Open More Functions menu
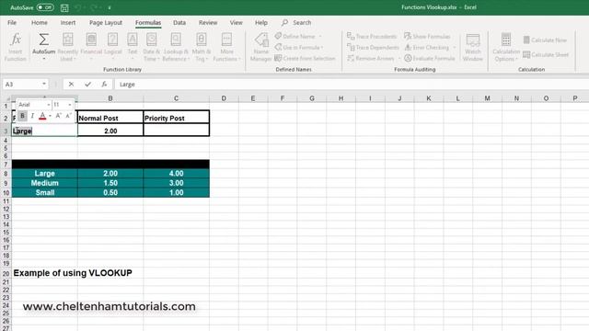The width and height of the screenshot is (589, 331). (x=227, y=47)
